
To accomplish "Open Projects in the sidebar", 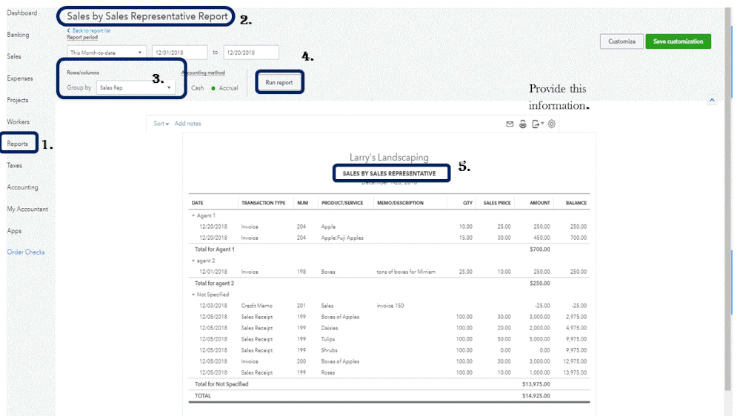I will [x=18, y=100].
